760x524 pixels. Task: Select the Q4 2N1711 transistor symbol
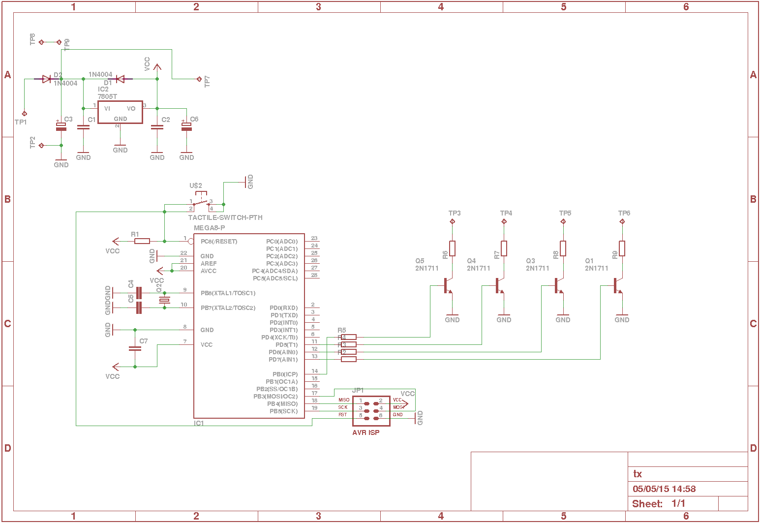[x=499, y=285]
